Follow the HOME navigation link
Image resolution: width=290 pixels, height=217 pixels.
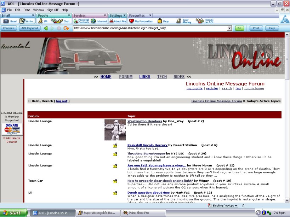106,77
